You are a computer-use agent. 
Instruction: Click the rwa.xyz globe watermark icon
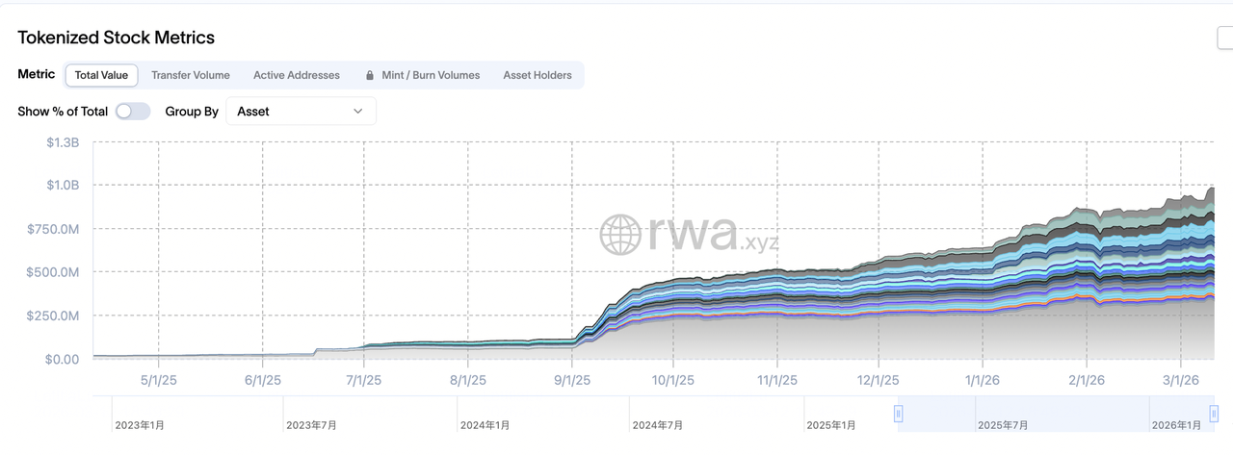tap(621, 234)
